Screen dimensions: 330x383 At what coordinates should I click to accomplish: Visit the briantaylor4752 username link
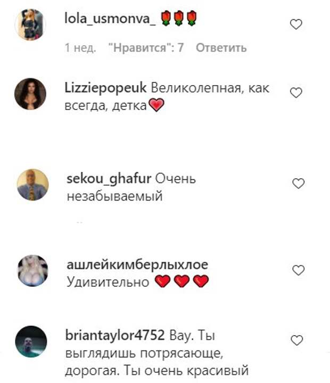[x=115, y=335]
